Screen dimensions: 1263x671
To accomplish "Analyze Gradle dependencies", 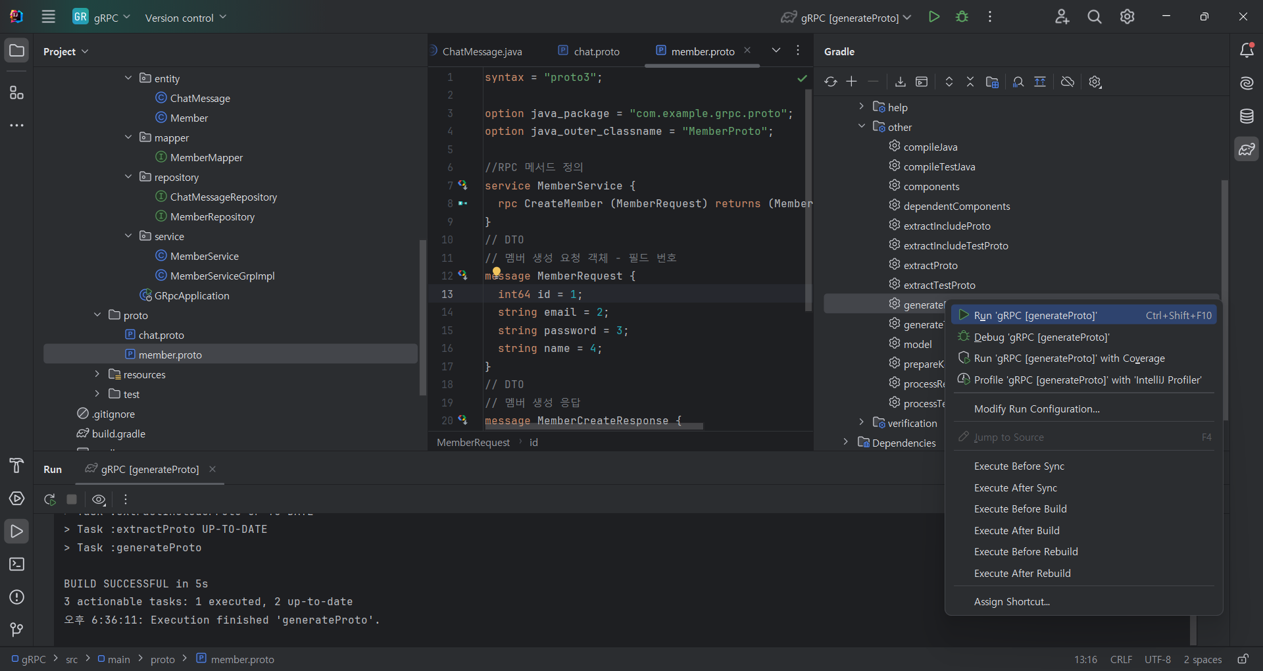I will [x=1018, y=82].
